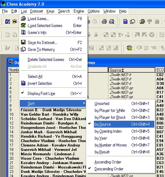This screenshot has height=177, width=165.
Task: Click the Dataset window checkered flag icon
Action: (11, 62)
